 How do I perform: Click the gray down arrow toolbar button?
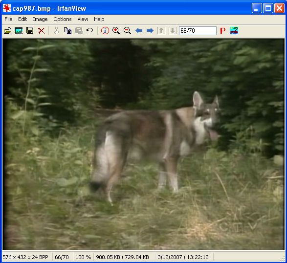[x=173, y=31]
